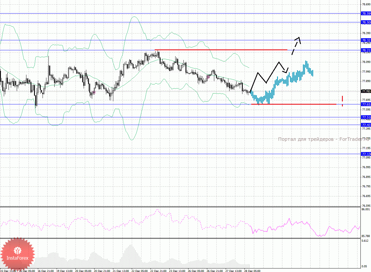Image resolution: width=371 pixels, height=272 pixels.
Task: Select the 77.43 price level label
Action: click(366, 125)
